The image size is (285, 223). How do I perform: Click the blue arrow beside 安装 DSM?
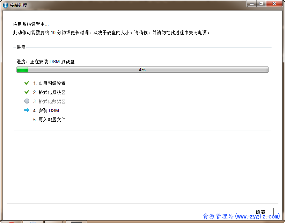click(27, 110)
